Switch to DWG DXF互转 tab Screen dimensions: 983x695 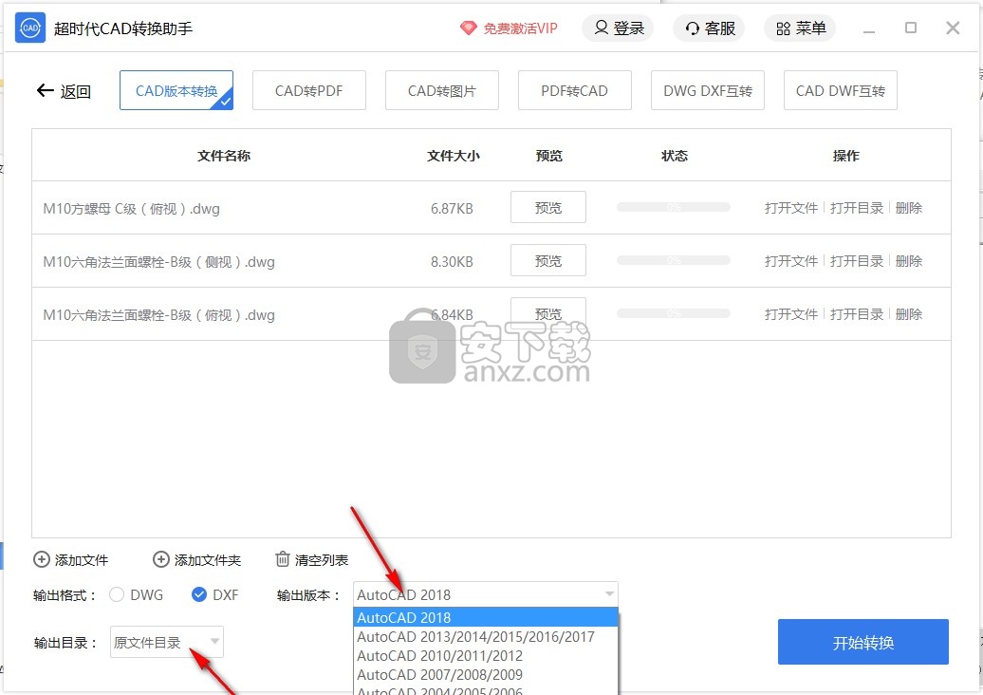coord(708,90)
